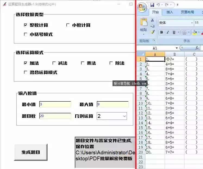Click cell containing 4+9=
The width and height of the screenshot is (203, 169).
(x=174, y=64)
